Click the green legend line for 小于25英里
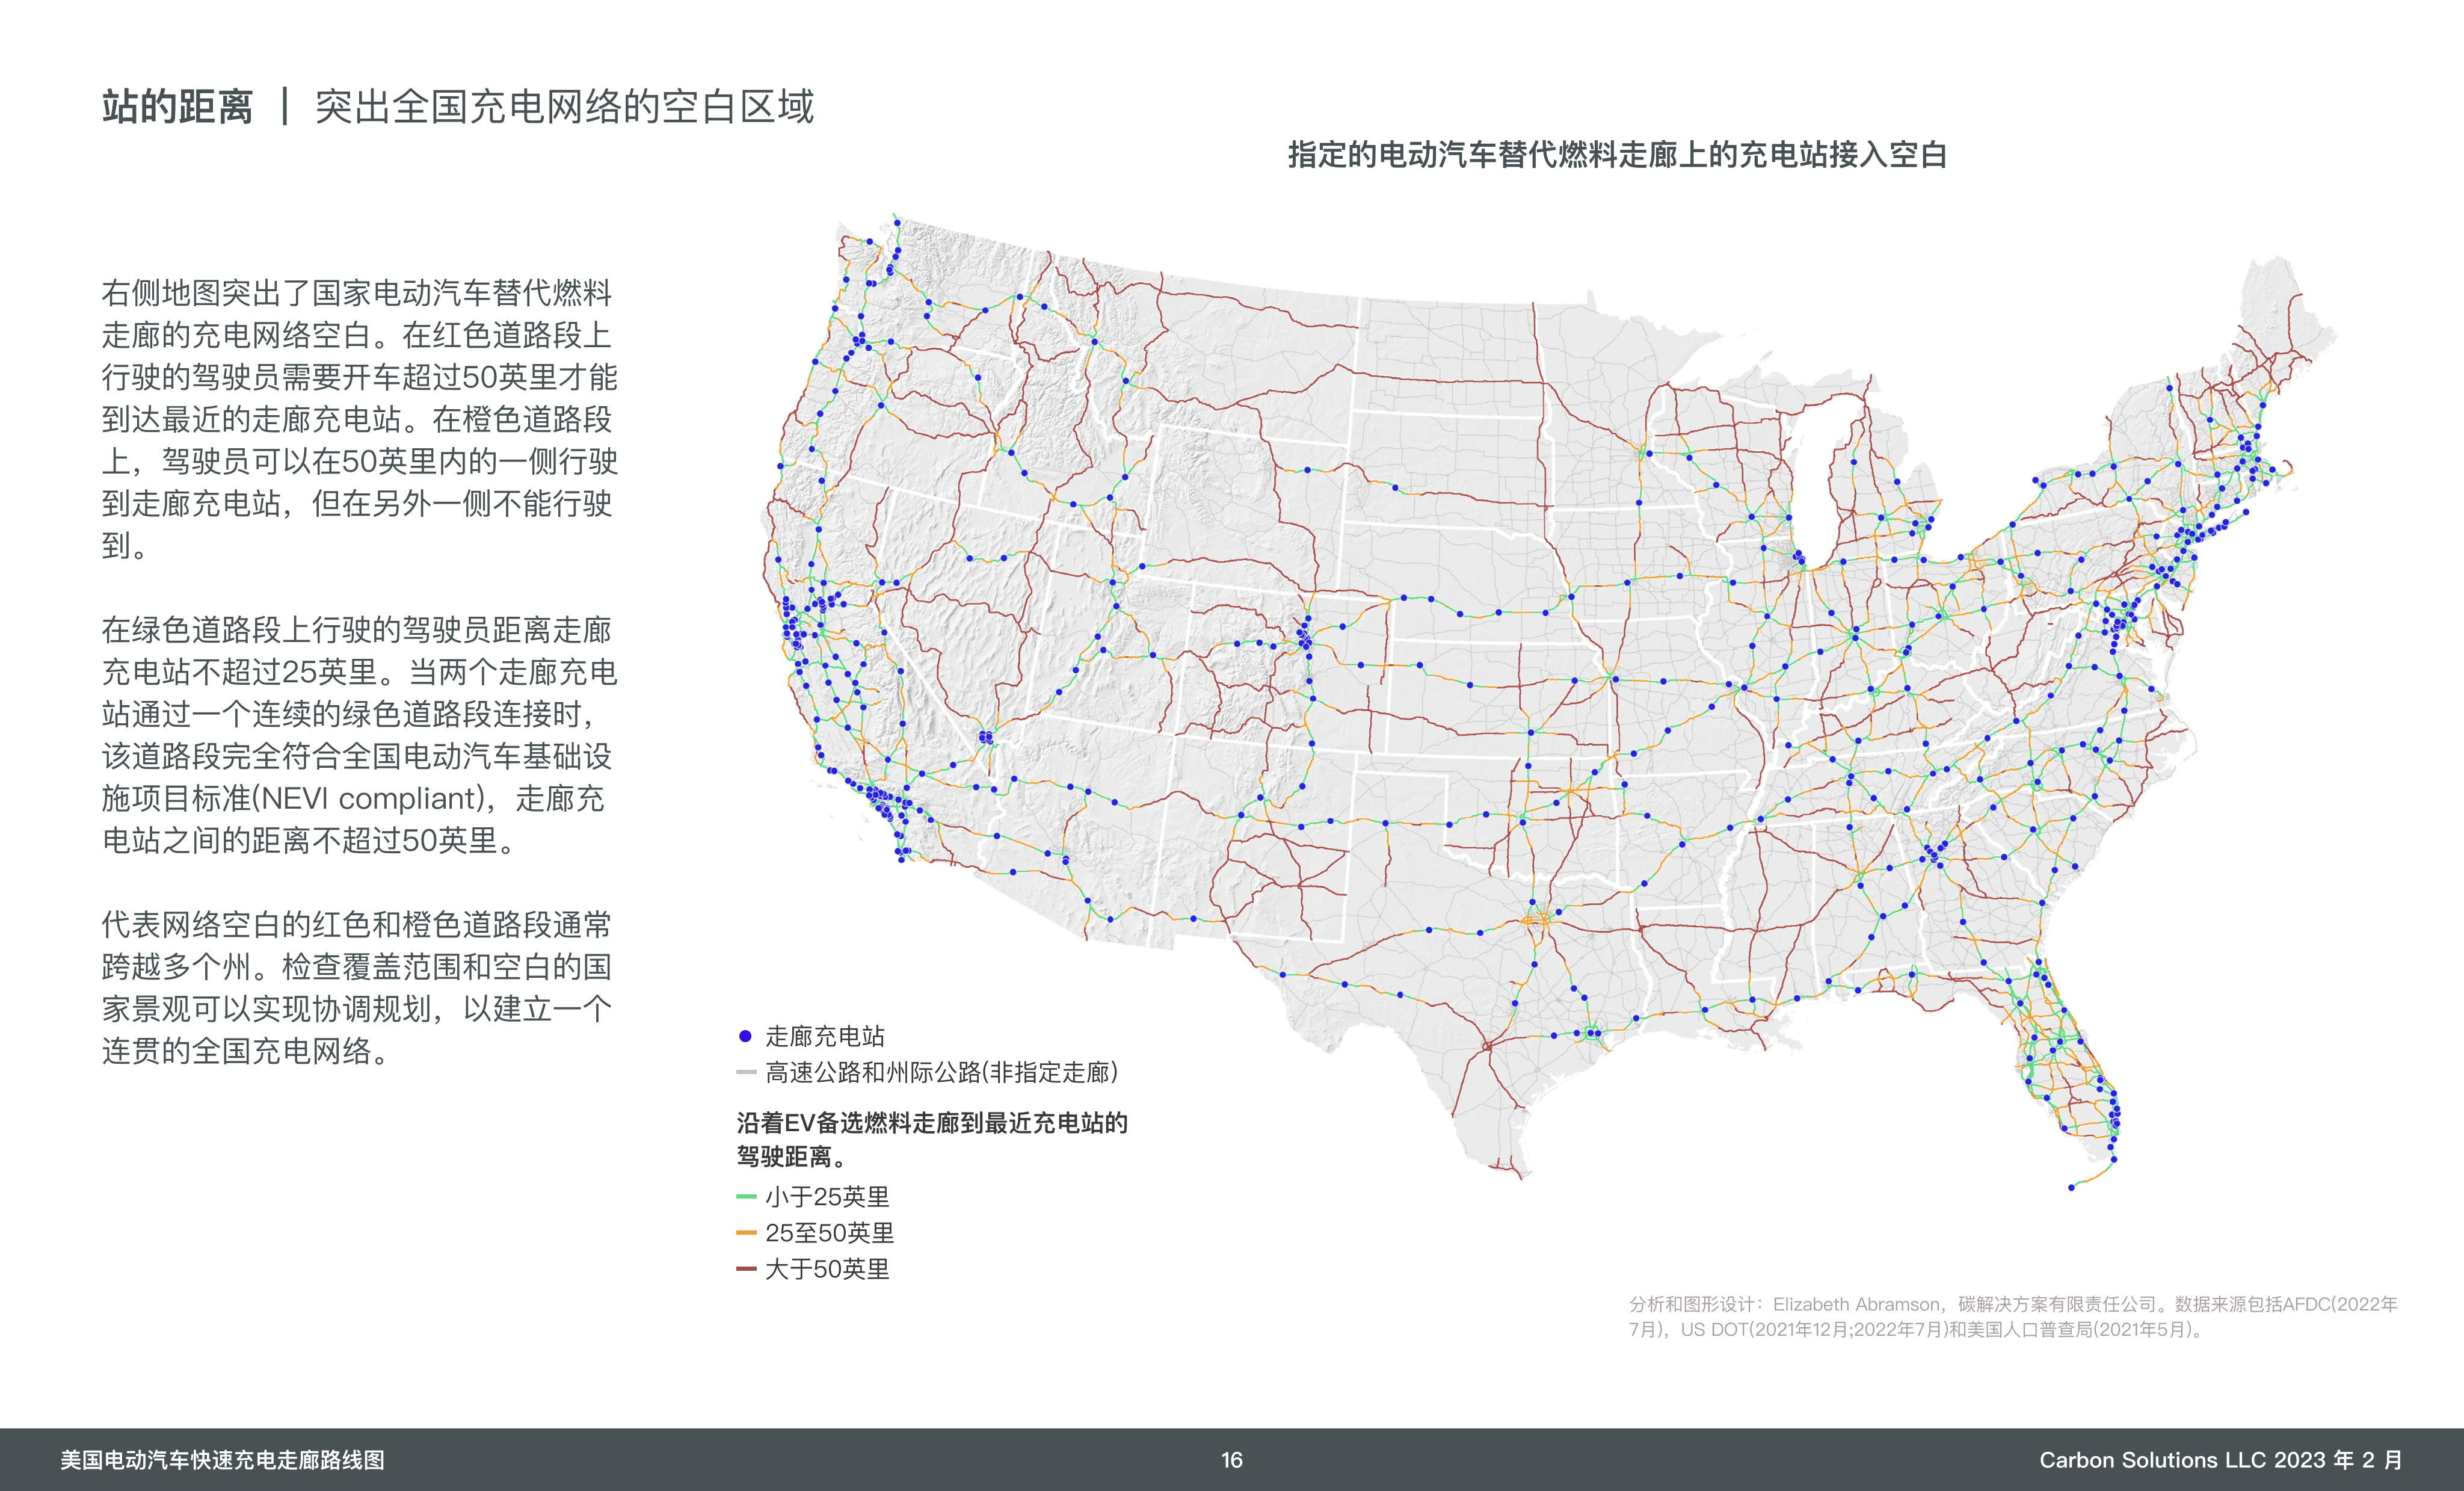 click(746, 1197)
